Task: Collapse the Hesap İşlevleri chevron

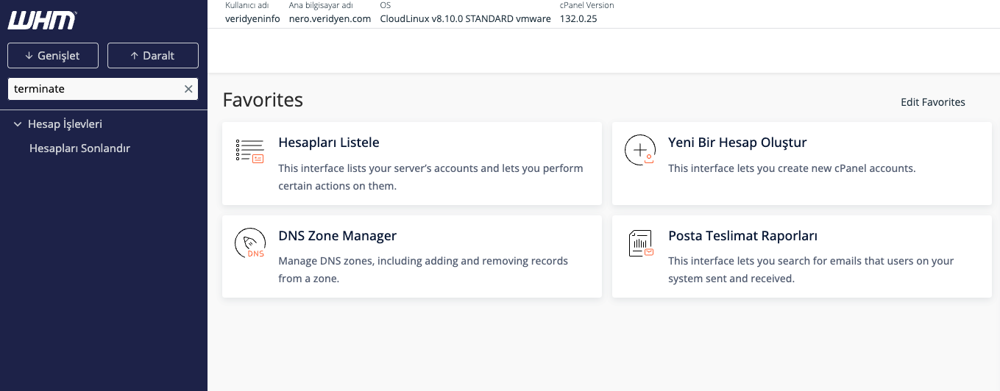Action: [x=18, y=125]
